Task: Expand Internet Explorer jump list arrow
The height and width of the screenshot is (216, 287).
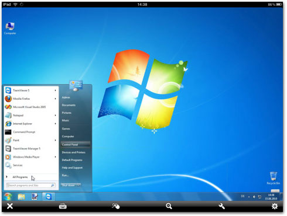Action: tap(56, 124)
